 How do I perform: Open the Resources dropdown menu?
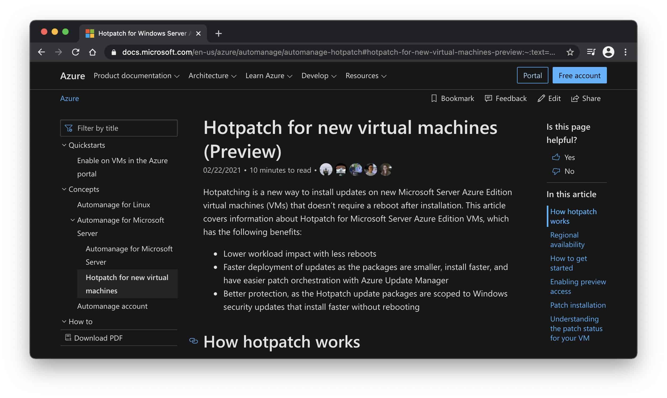pos(366,76)
